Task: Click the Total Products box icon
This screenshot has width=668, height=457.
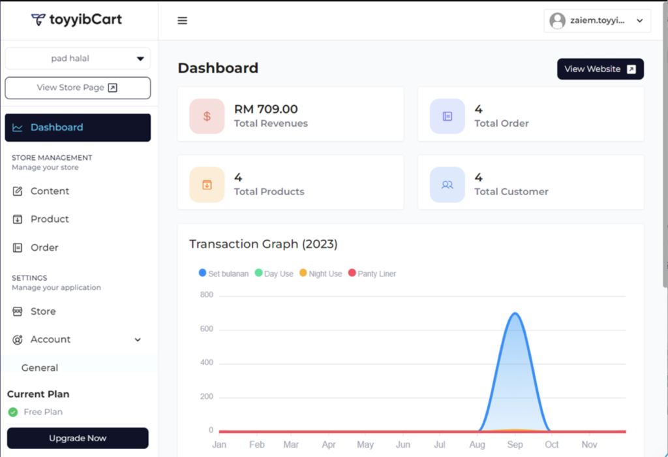Action: coord(207,185)
